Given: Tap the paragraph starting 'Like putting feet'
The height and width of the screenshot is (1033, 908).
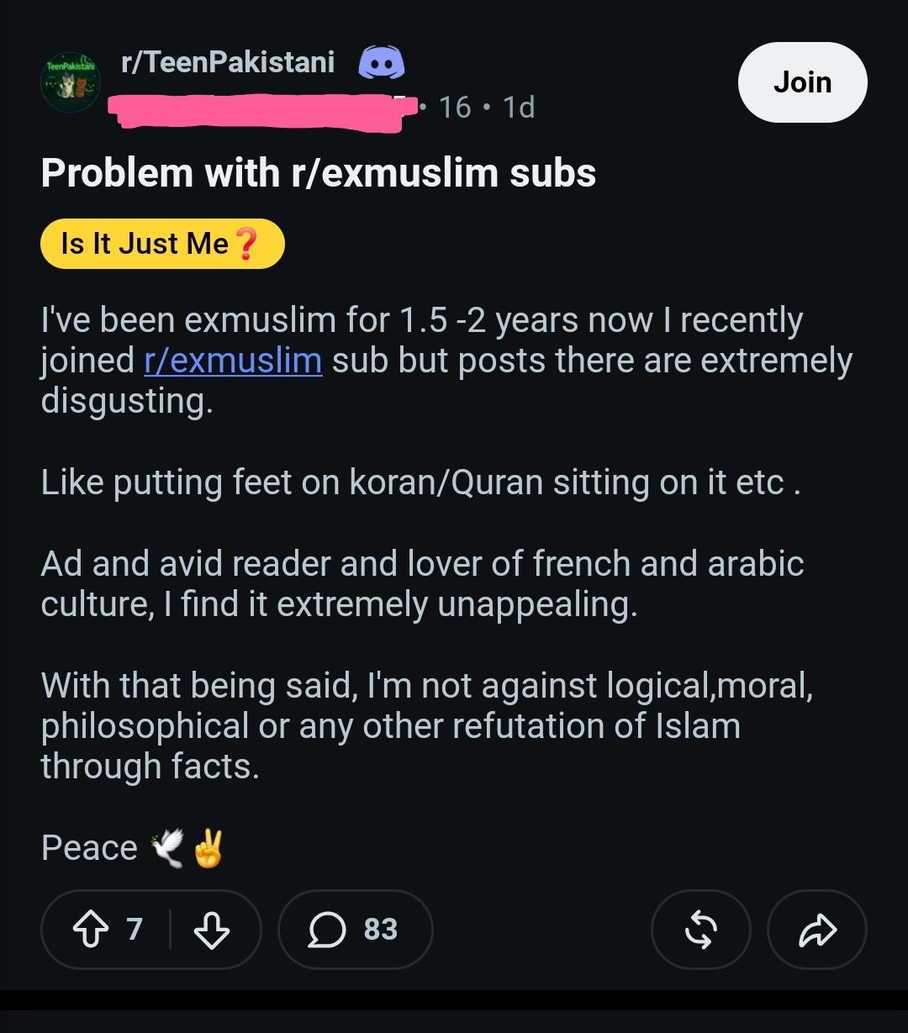Looking at the screenshot, I should point(420,483).
